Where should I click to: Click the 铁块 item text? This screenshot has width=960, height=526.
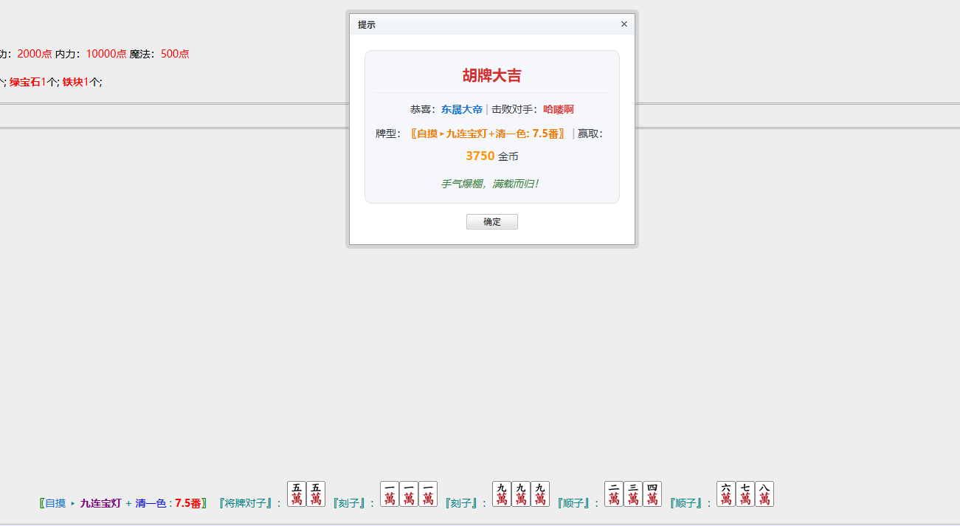click(x=73, y=82)
